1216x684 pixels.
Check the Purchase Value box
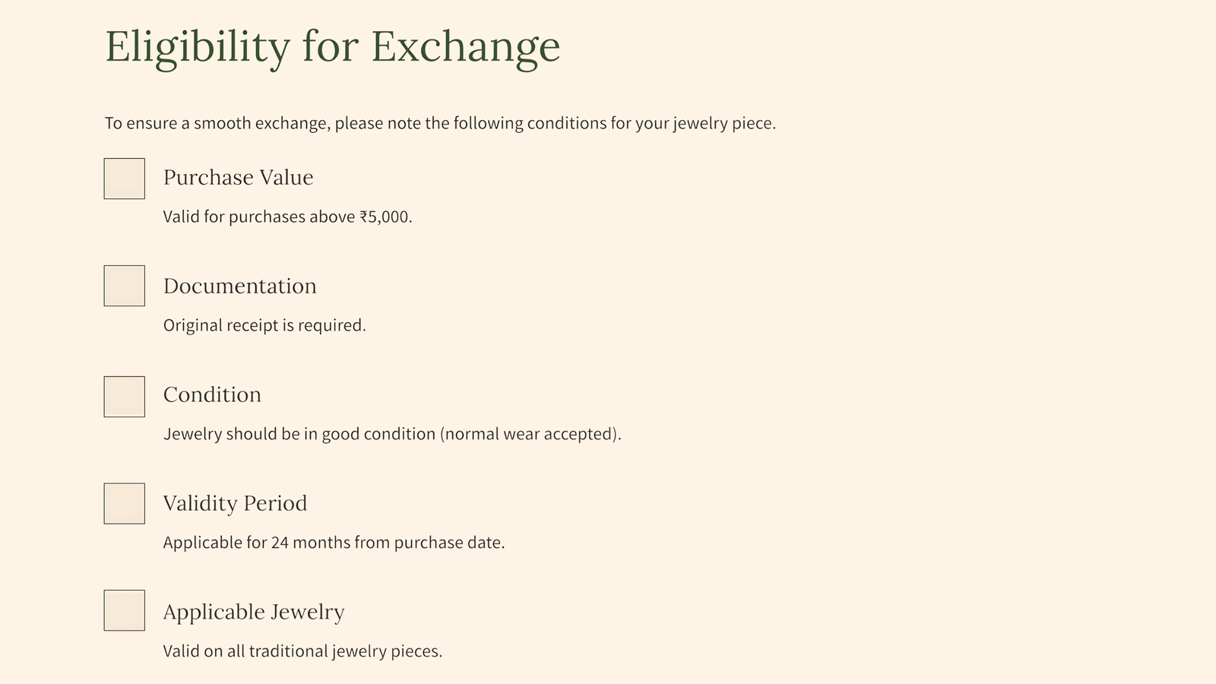(125, 179)
